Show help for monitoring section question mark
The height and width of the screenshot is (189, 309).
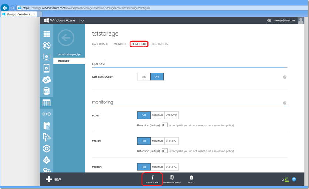pyautogui.click(x=285, y=103)
